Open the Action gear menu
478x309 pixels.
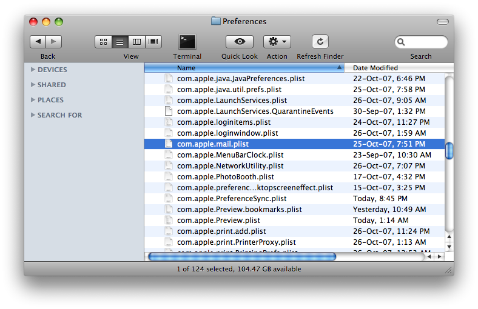(x=277, y=42)
